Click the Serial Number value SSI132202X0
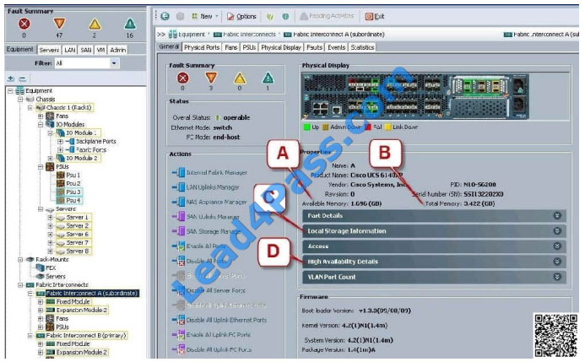Screen dimensions: 585x362 coord(484,194)
